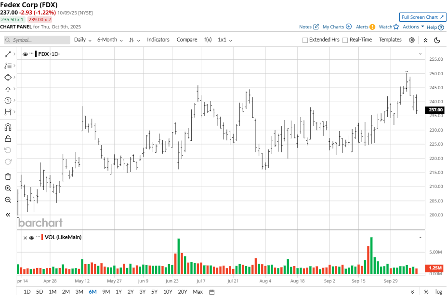Toggle FDX price series visibility eye

(25, 54)
